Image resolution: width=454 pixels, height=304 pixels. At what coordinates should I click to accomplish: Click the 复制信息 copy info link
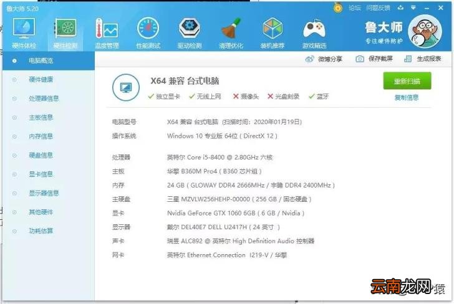407,97
